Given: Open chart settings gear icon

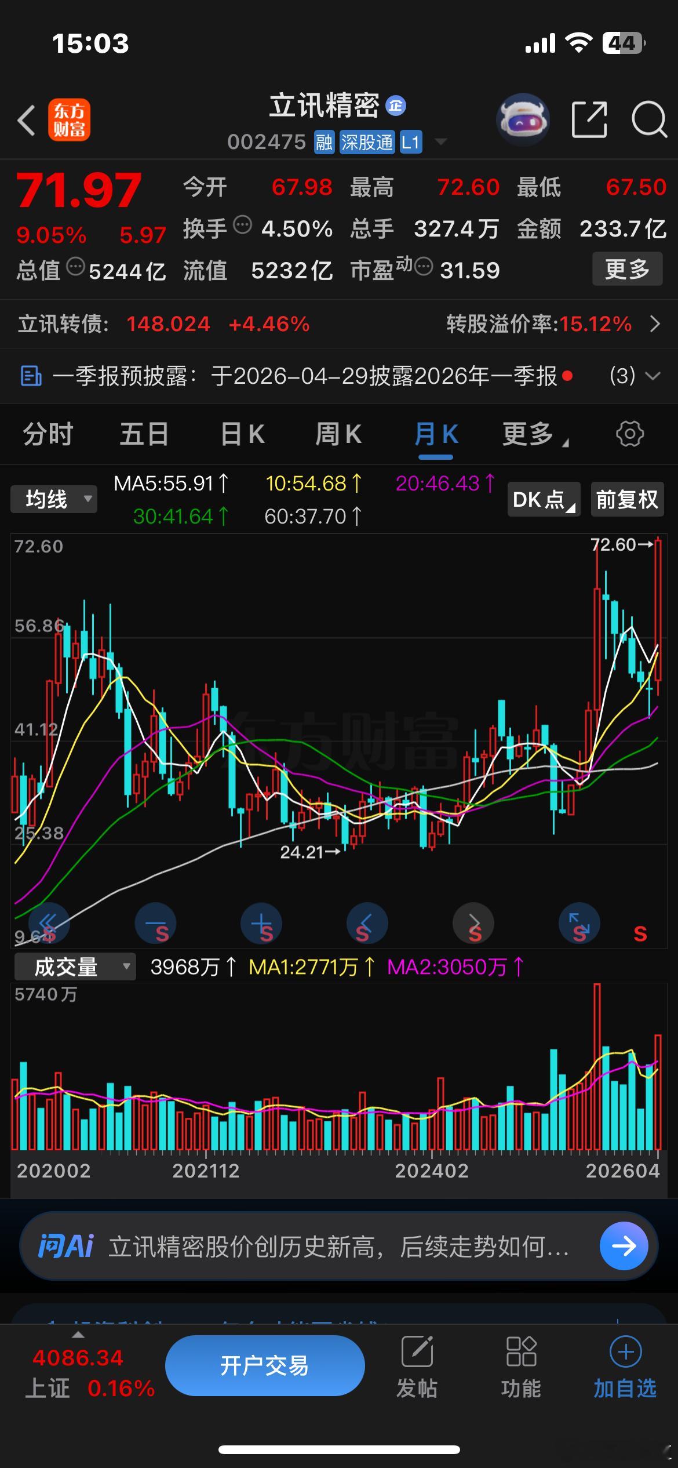Looking at the screenshot, I should click(630, 434).
